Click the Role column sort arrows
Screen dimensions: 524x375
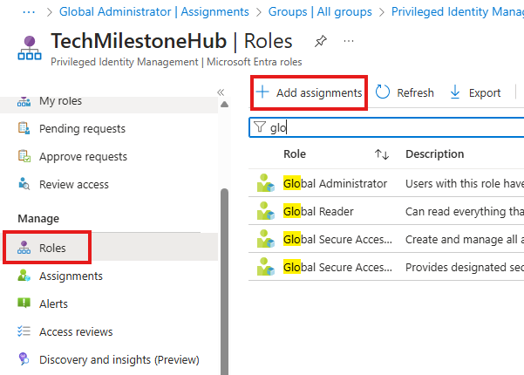tap(382, 154)
